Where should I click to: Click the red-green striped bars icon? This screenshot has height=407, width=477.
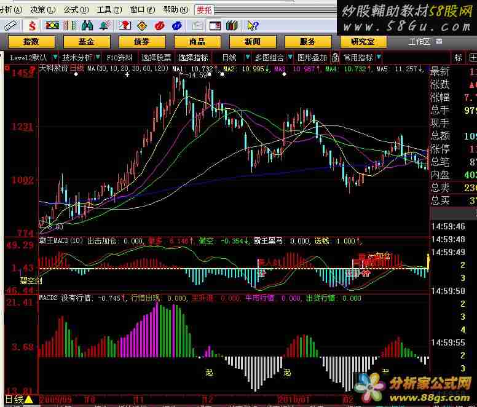70,26
